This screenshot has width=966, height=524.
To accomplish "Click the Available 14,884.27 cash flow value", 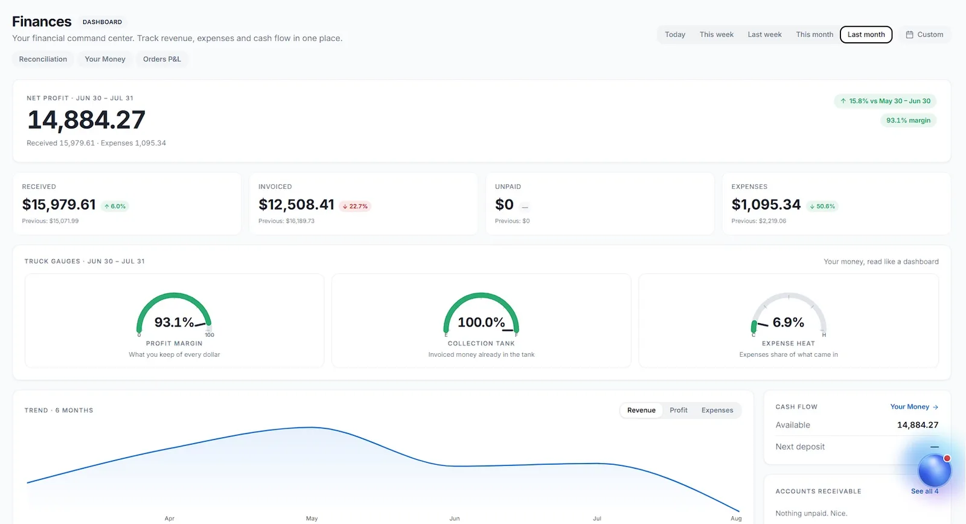I will 918,425.
